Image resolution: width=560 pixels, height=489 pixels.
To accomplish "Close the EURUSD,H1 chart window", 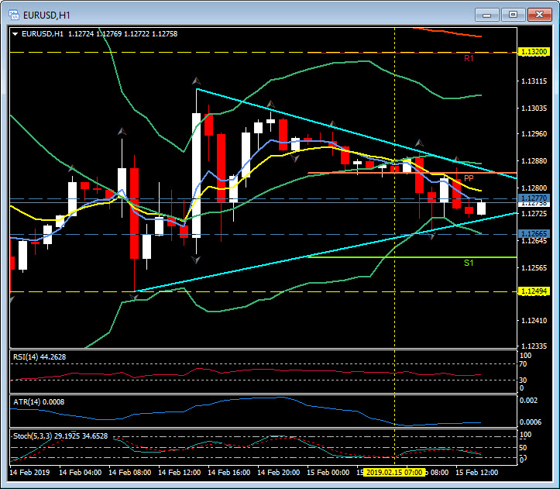I will [x=537, y=14].
